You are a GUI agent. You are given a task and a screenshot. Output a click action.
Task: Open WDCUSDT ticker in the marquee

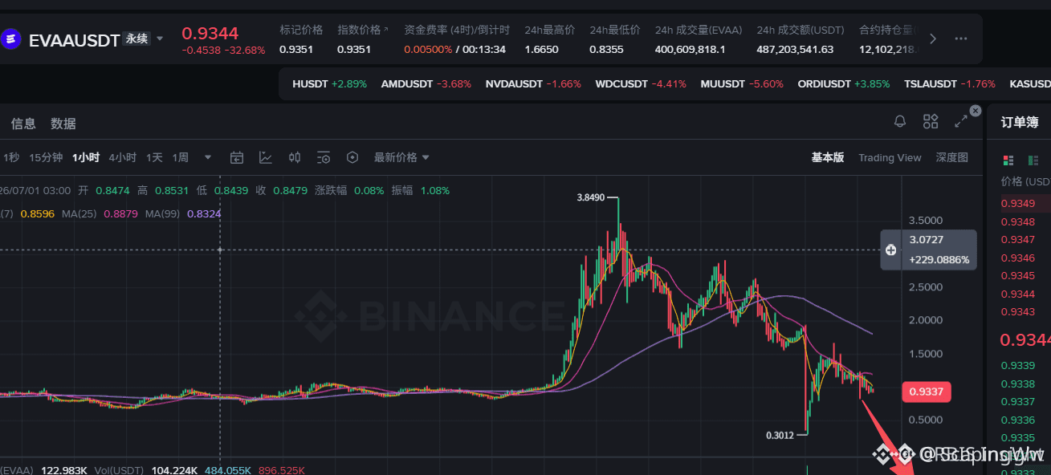(x=641, y=83)
